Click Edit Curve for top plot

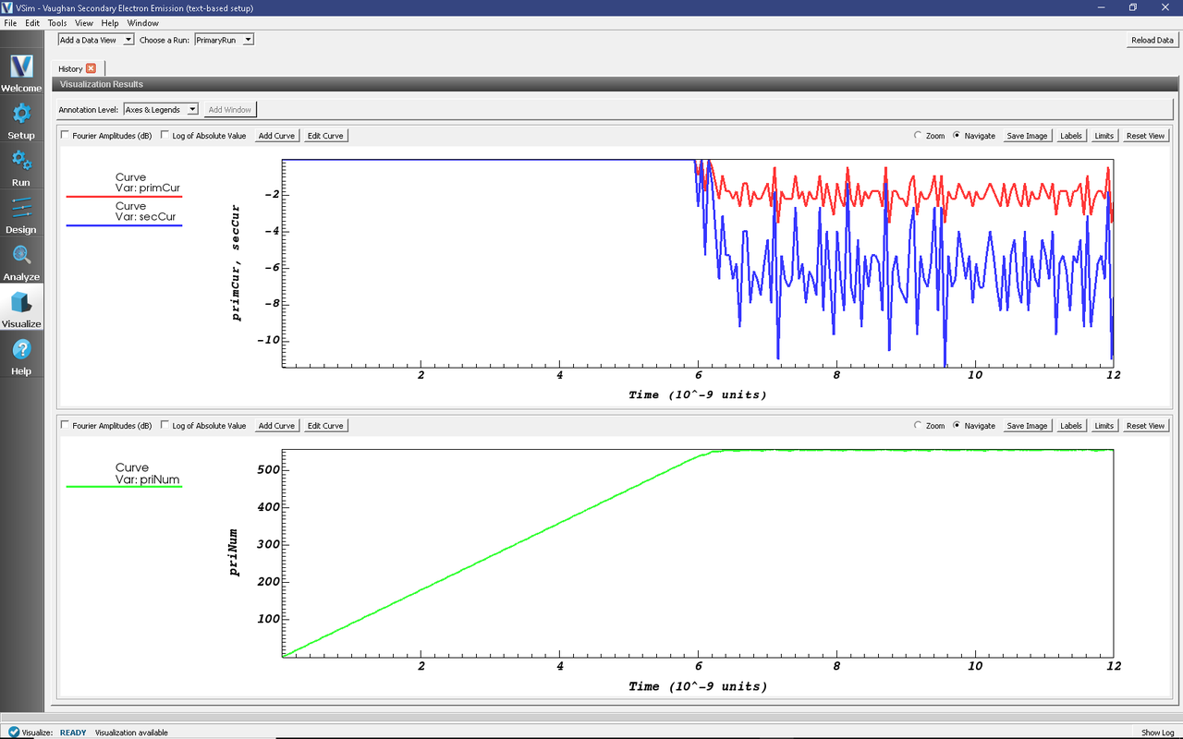coord(325,136)
